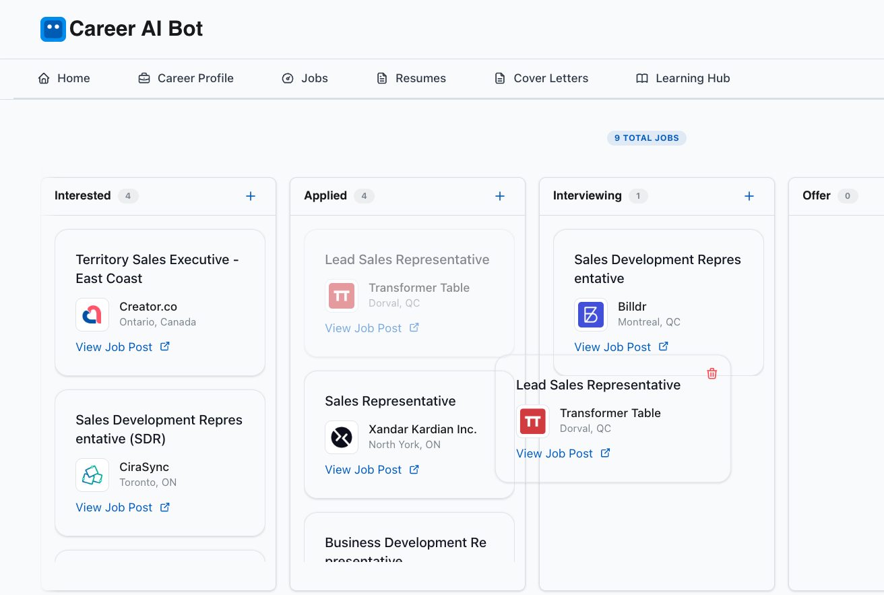884x595 pixels.
Task: Open the Resumes section
Action: point(411,78)
